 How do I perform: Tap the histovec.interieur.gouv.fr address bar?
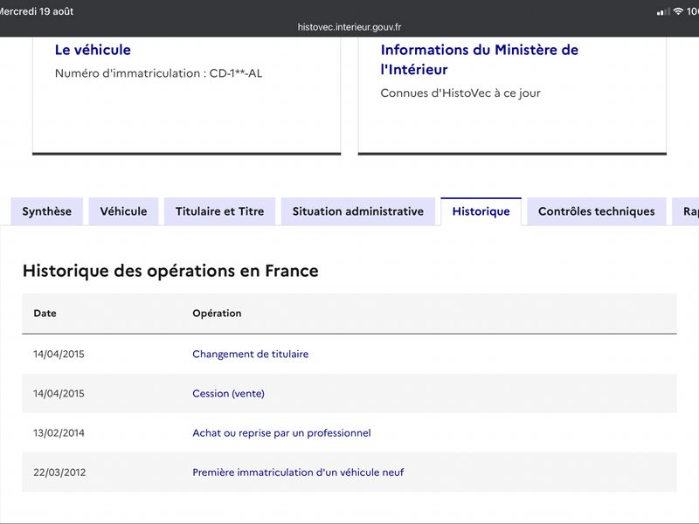(349, 27)
